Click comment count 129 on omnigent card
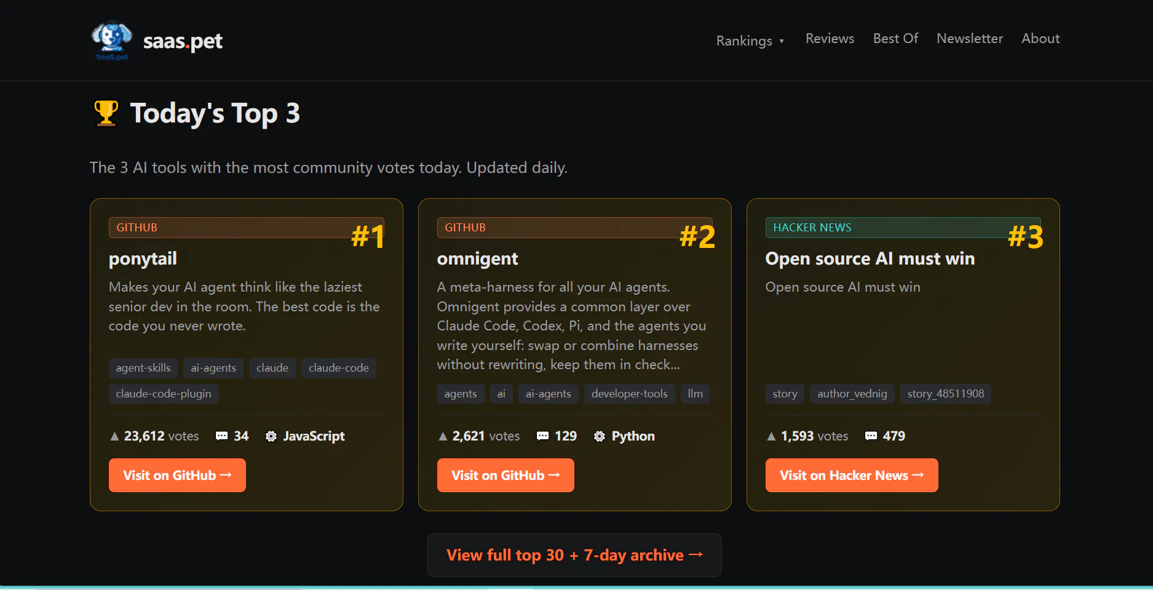Viewport: 1153px width, 590px height. 566,436
